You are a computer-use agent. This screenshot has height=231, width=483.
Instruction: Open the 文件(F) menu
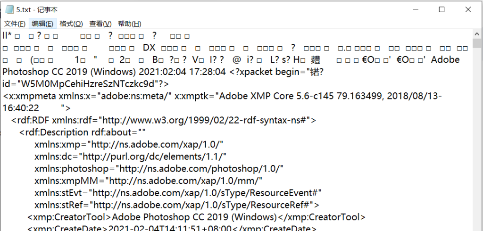(x=15, y=24)
